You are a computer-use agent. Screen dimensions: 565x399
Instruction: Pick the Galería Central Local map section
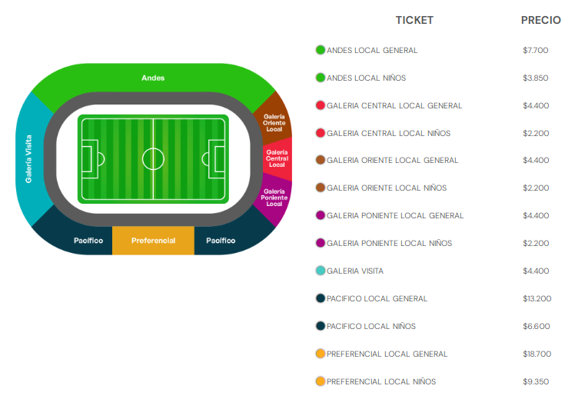click(x=277, y=158)
